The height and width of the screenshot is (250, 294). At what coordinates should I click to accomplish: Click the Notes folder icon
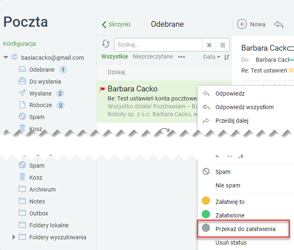pos(22,201)
